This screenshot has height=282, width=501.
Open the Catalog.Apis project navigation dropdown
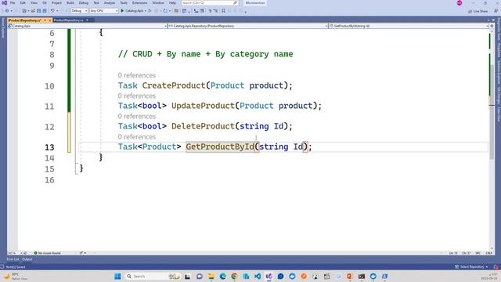[x=87, y=26]
